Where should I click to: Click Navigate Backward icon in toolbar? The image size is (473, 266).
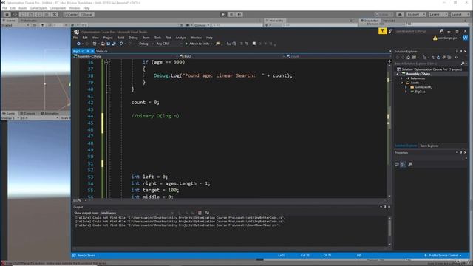click(78, 44)
